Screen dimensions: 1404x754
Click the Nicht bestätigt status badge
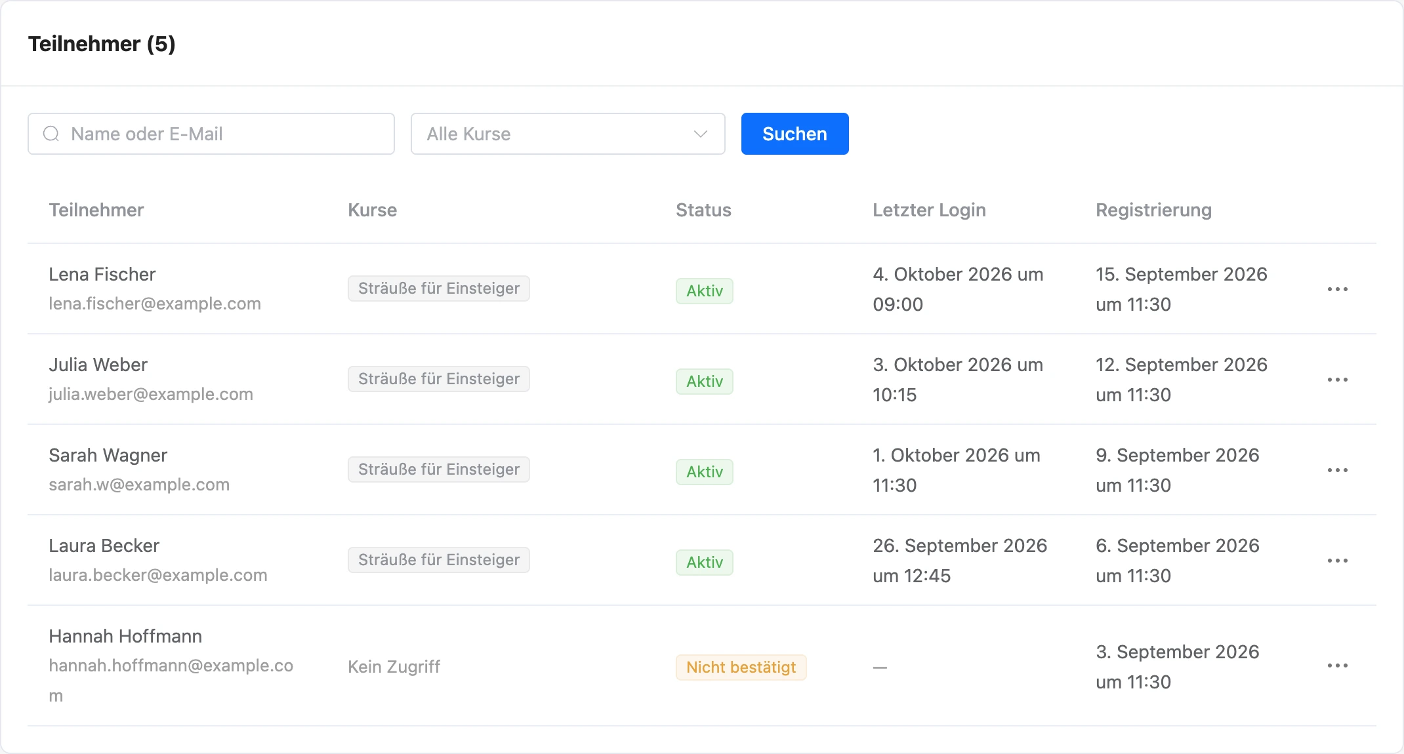click(741, 667)
